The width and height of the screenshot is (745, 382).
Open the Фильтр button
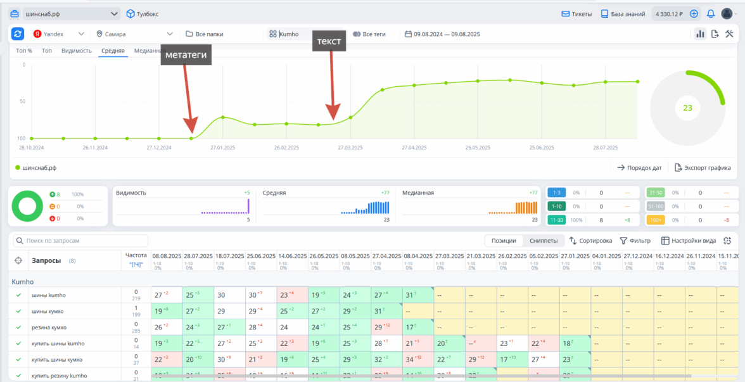tap(635, 241)
